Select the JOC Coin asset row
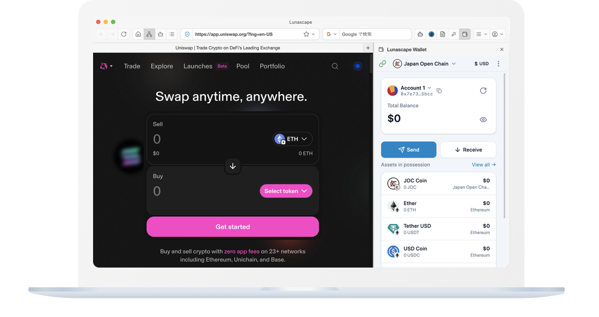This screenshot has height=317, width=599. pos(439,184)
